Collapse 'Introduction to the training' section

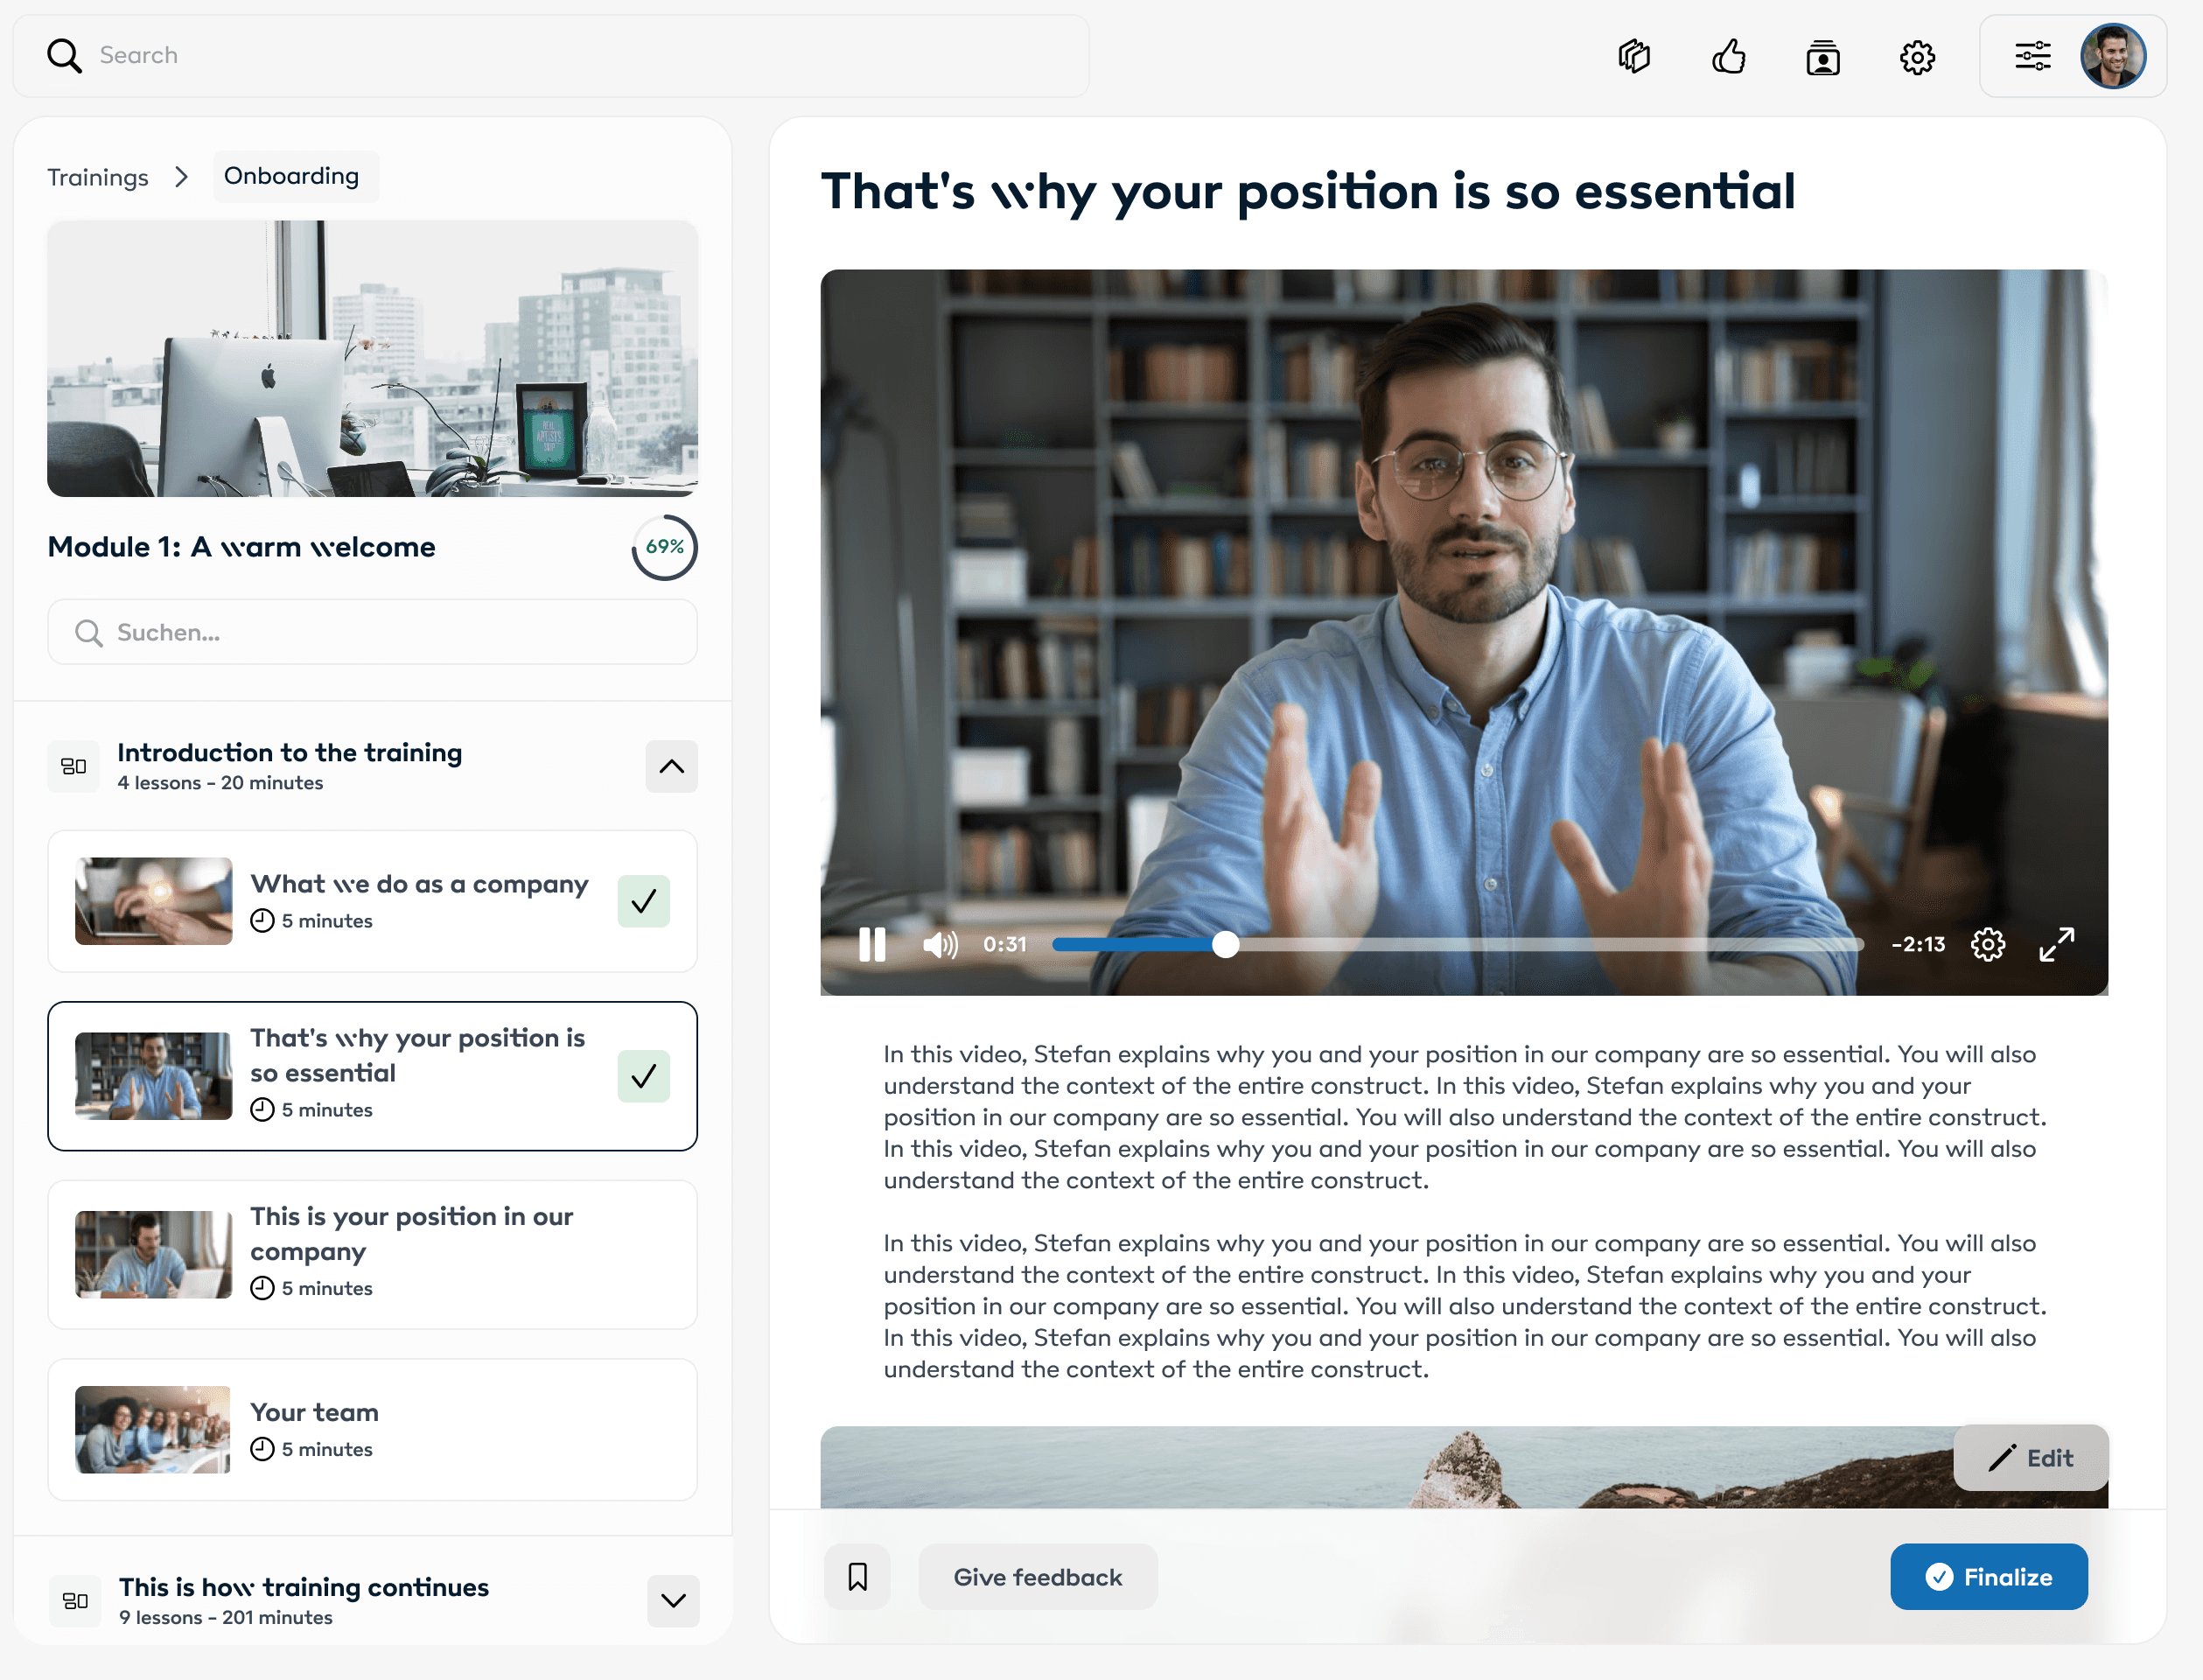pos(671,767)
